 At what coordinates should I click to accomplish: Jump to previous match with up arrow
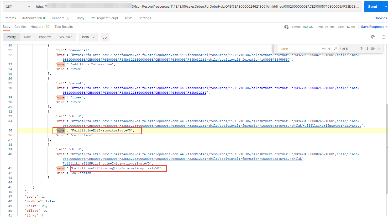click(x=361, y=49)
